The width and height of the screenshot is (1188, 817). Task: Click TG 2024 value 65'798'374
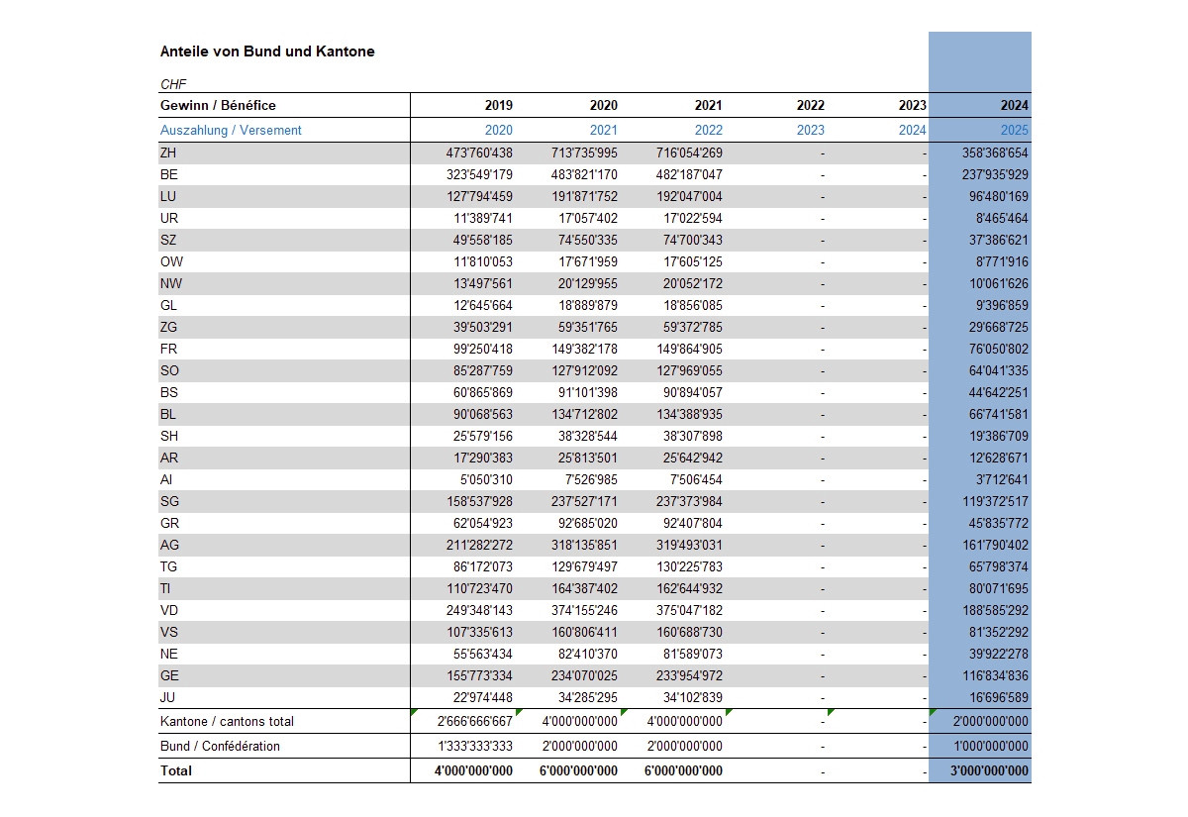(x=999, y=567)
